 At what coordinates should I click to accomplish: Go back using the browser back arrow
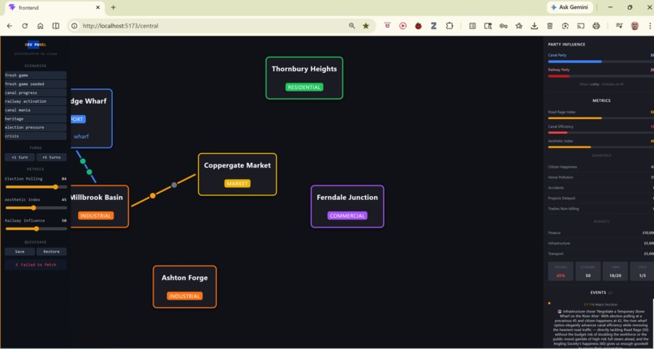(x=9, y=26)
